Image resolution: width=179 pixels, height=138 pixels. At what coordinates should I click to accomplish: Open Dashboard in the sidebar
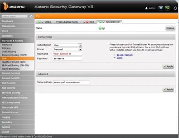pos(17,21)
